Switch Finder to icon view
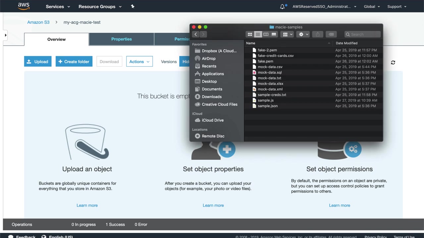 click(250, 34)
